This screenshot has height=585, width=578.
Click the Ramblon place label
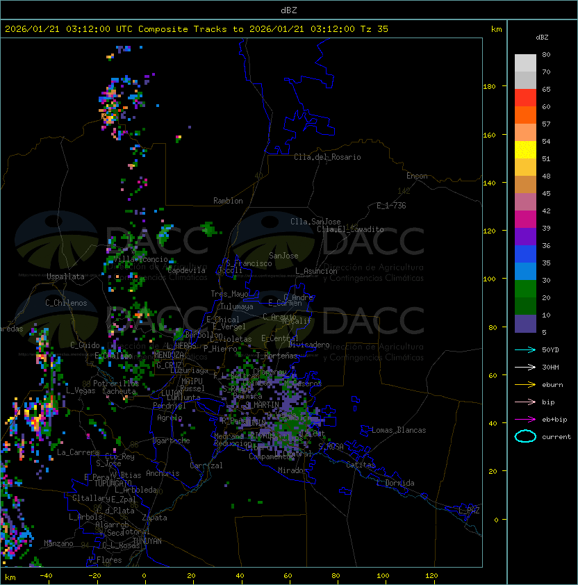[228, 201]
